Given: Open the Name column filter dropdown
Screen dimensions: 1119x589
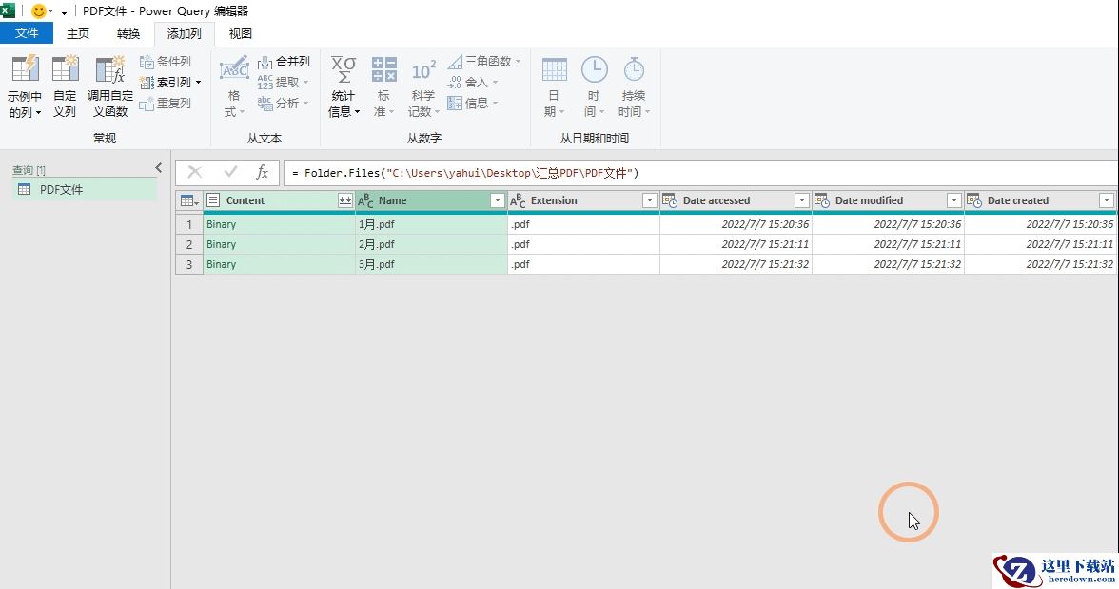Looking at the screenshot, I should tap(498, 200).
